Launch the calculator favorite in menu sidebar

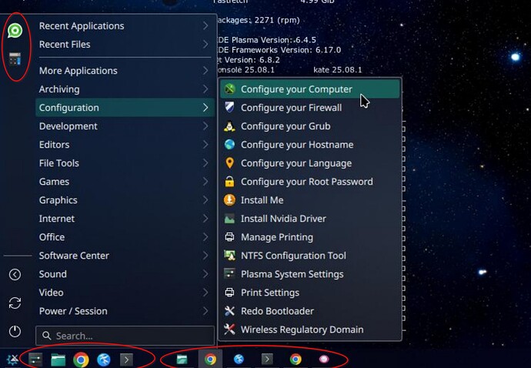tap(15, 59)
